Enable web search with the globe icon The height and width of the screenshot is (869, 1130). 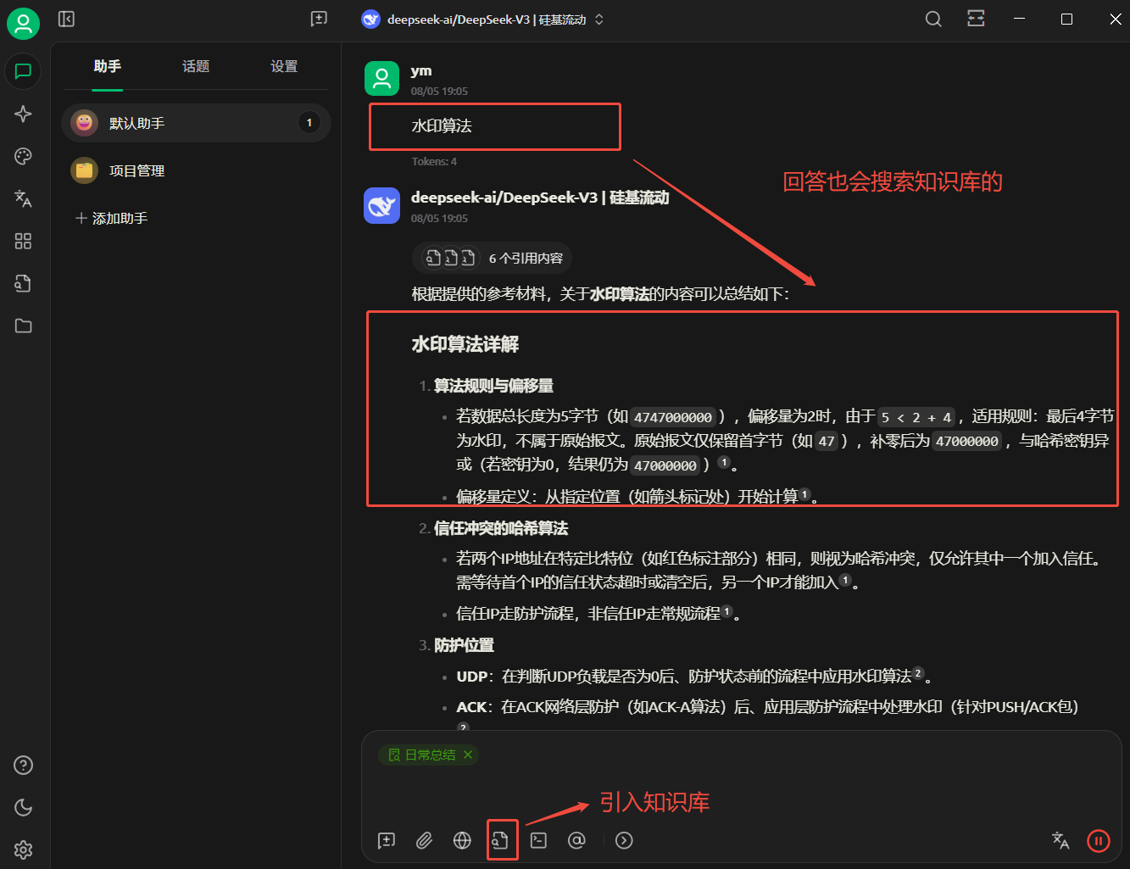click(x=462, y=840)
